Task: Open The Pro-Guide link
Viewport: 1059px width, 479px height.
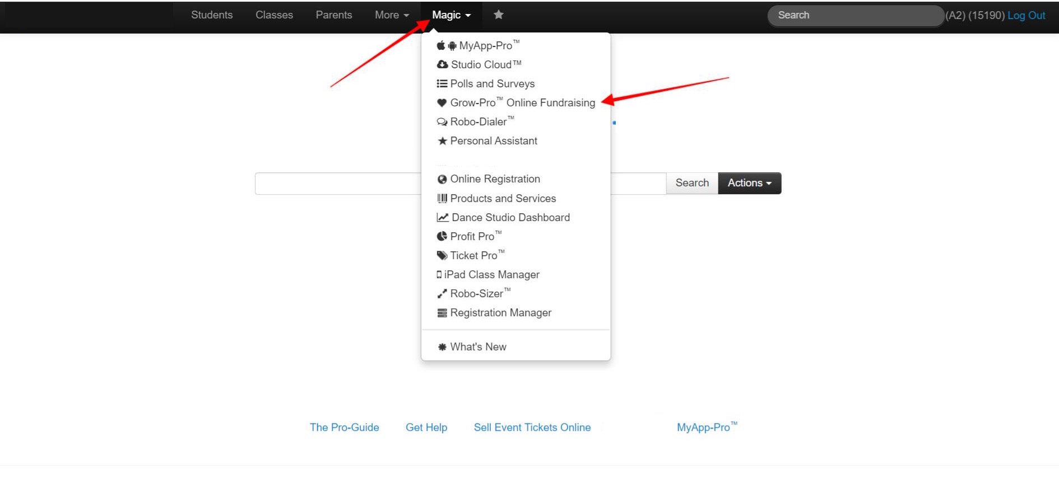Action: tap(344, 428)
